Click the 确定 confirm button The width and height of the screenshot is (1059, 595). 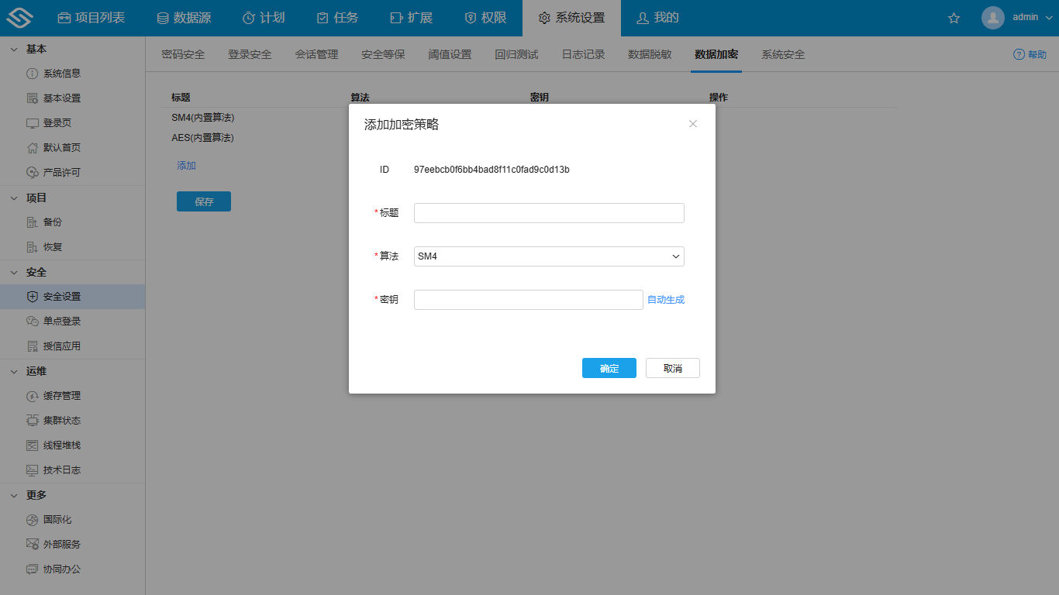(609, 368)
